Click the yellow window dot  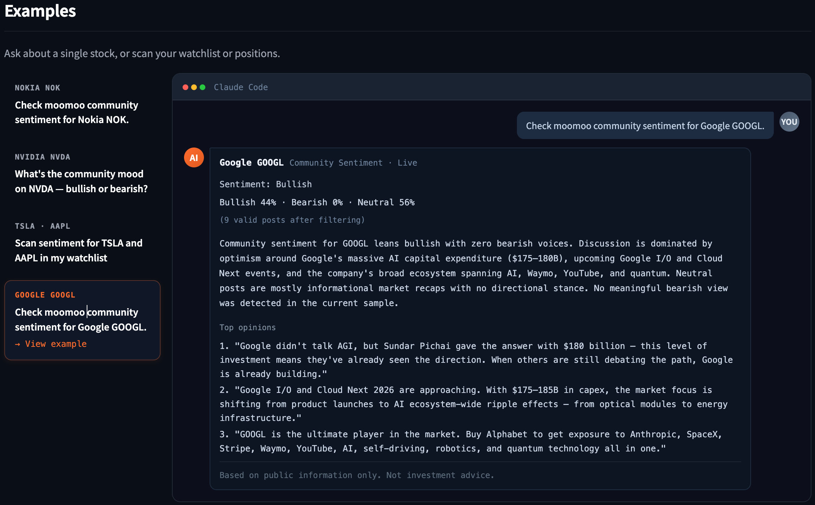pyautogui.click(x=194, y=87)
